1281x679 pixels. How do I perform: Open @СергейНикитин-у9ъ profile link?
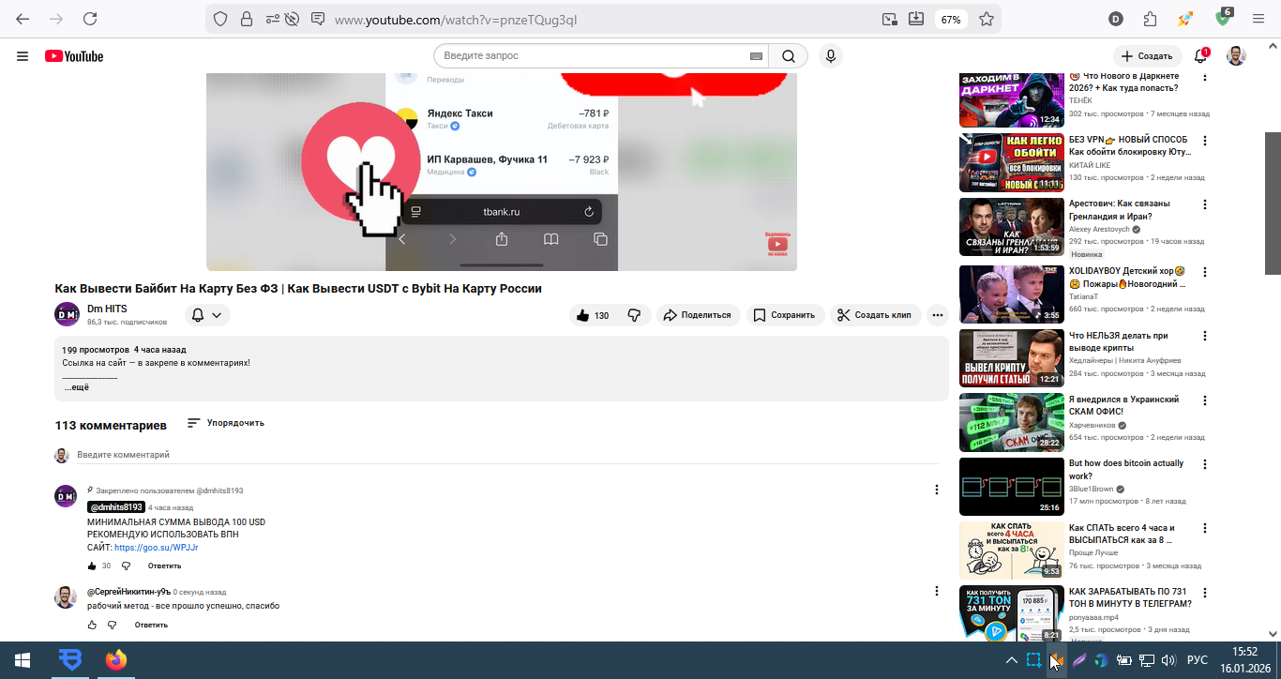coord(129,592)
